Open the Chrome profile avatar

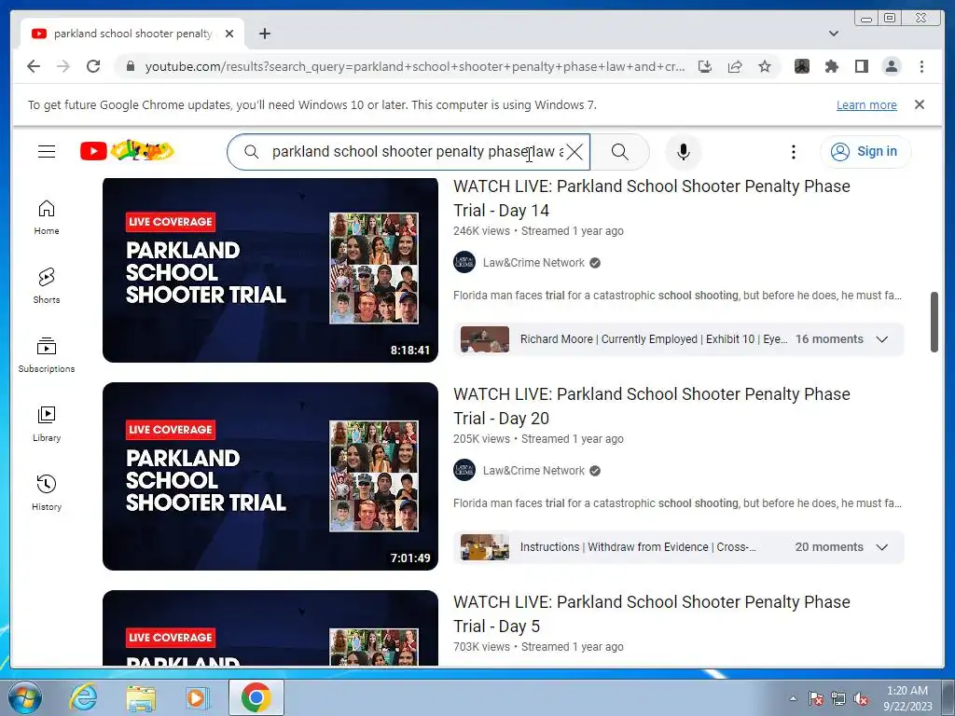click(x=891, y=66)
